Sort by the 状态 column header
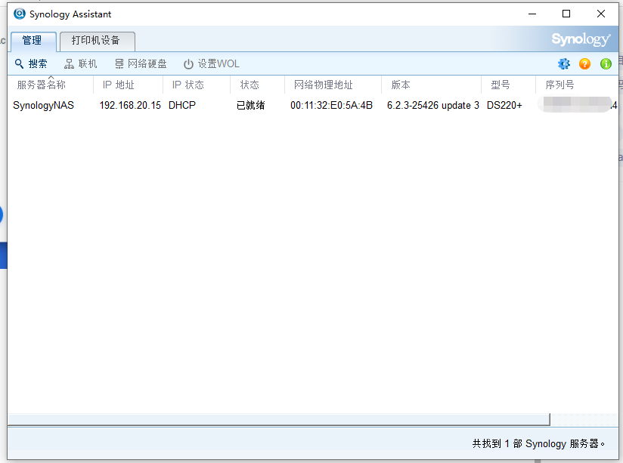The image size is (623, 463). pyautogui.click(x=258, y=85)
